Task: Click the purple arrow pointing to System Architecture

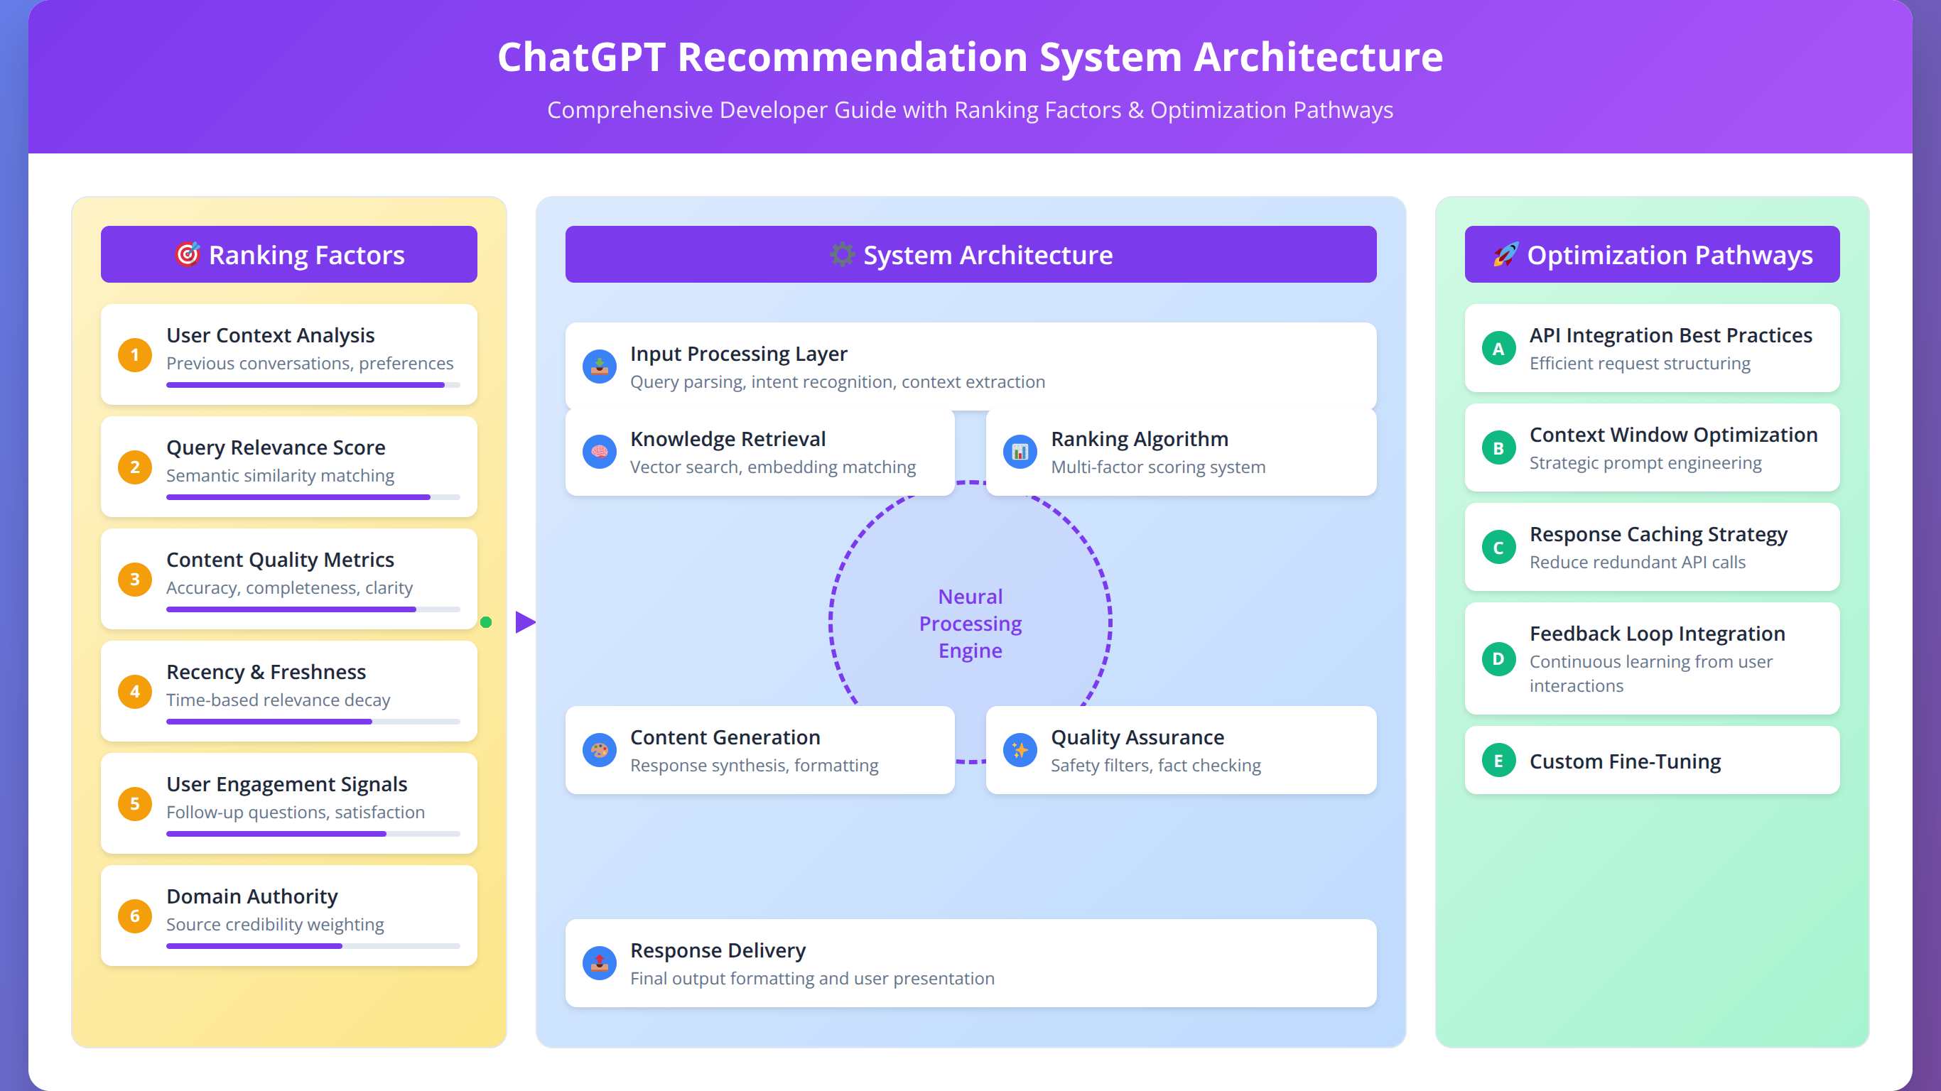Action: coord(525,622)
